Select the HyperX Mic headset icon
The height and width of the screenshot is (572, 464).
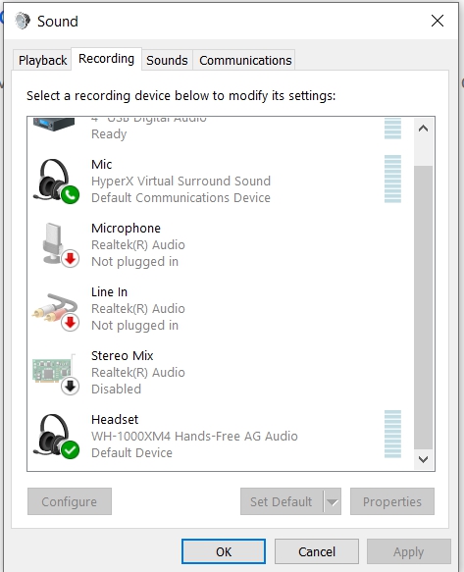click(56, 181)
